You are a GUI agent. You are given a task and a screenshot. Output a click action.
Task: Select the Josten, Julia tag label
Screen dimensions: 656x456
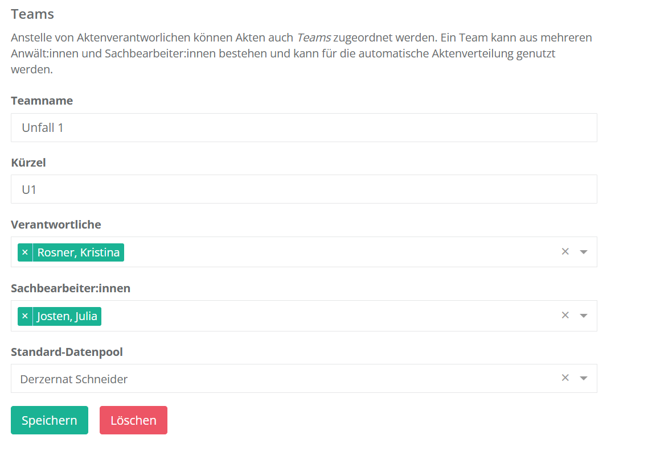(67, 316)
